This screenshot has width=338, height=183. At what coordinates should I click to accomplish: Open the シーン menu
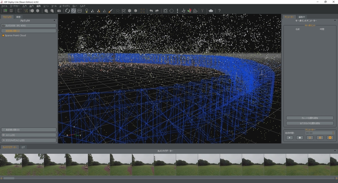[46, 6]
